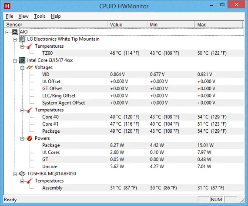The height and width of the screenshot is (206, 248).
Task: Click the 0.864 V VID value
Action: [117, 75]
